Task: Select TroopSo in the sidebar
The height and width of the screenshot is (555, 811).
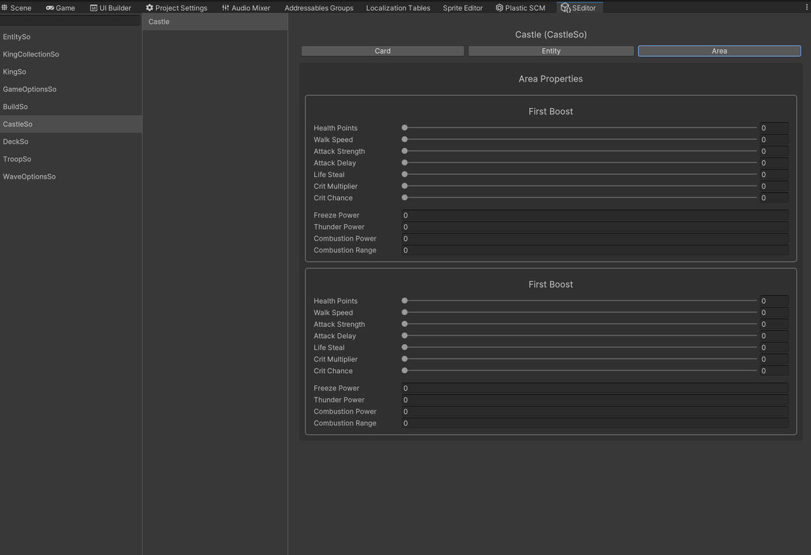Action: [x=17, y=159]
